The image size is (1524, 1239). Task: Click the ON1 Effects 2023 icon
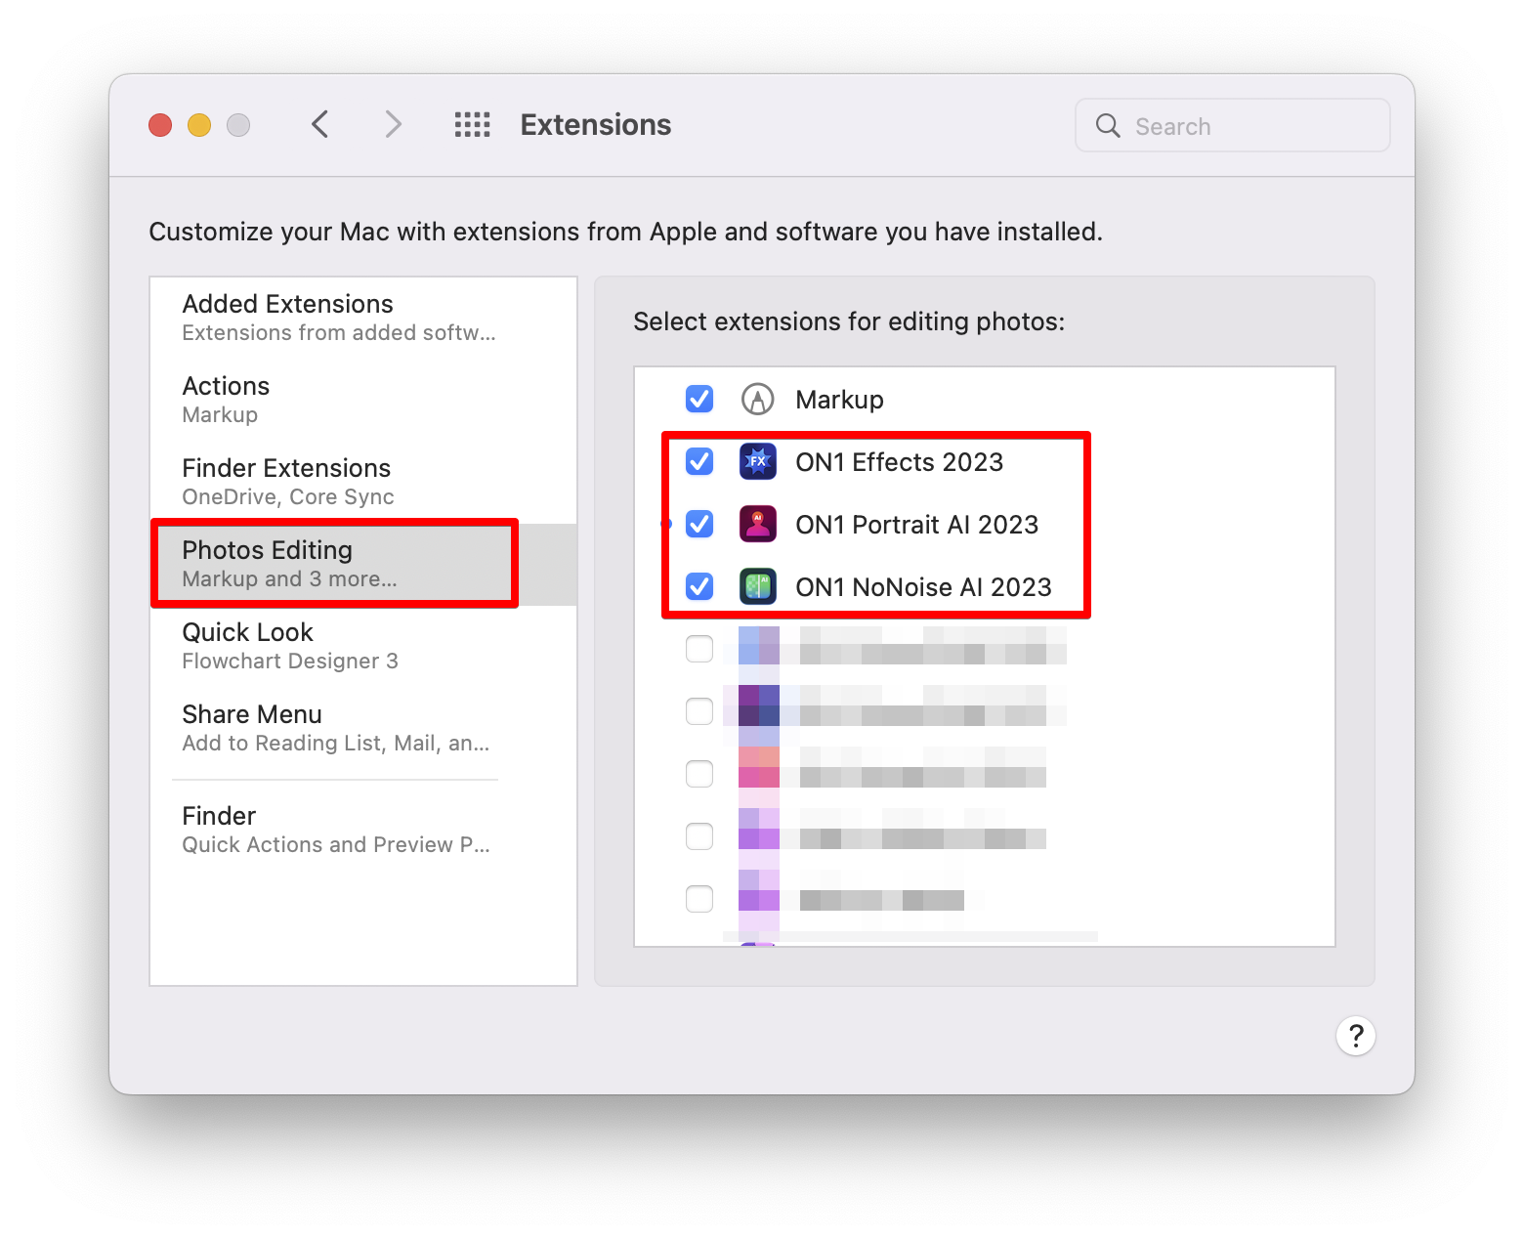757,461
